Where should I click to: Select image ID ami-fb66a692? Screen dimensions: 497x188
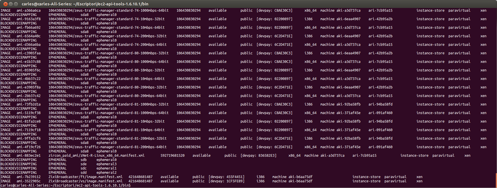[x=29, y=28]
